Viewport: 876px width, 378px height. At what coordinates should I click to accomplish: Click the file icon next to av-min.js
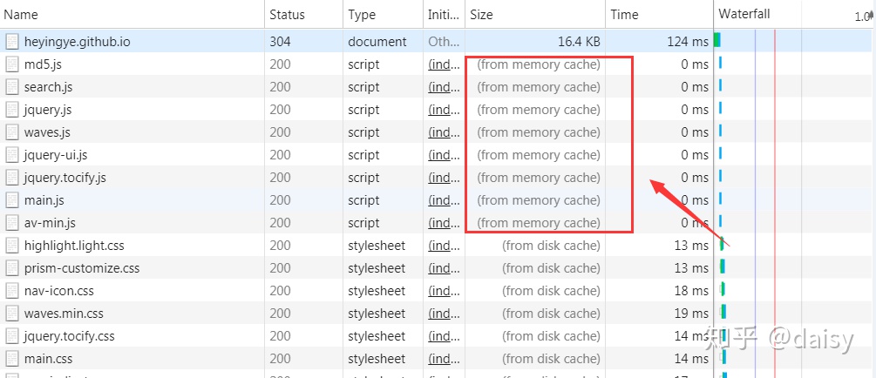tap(12, 223)
